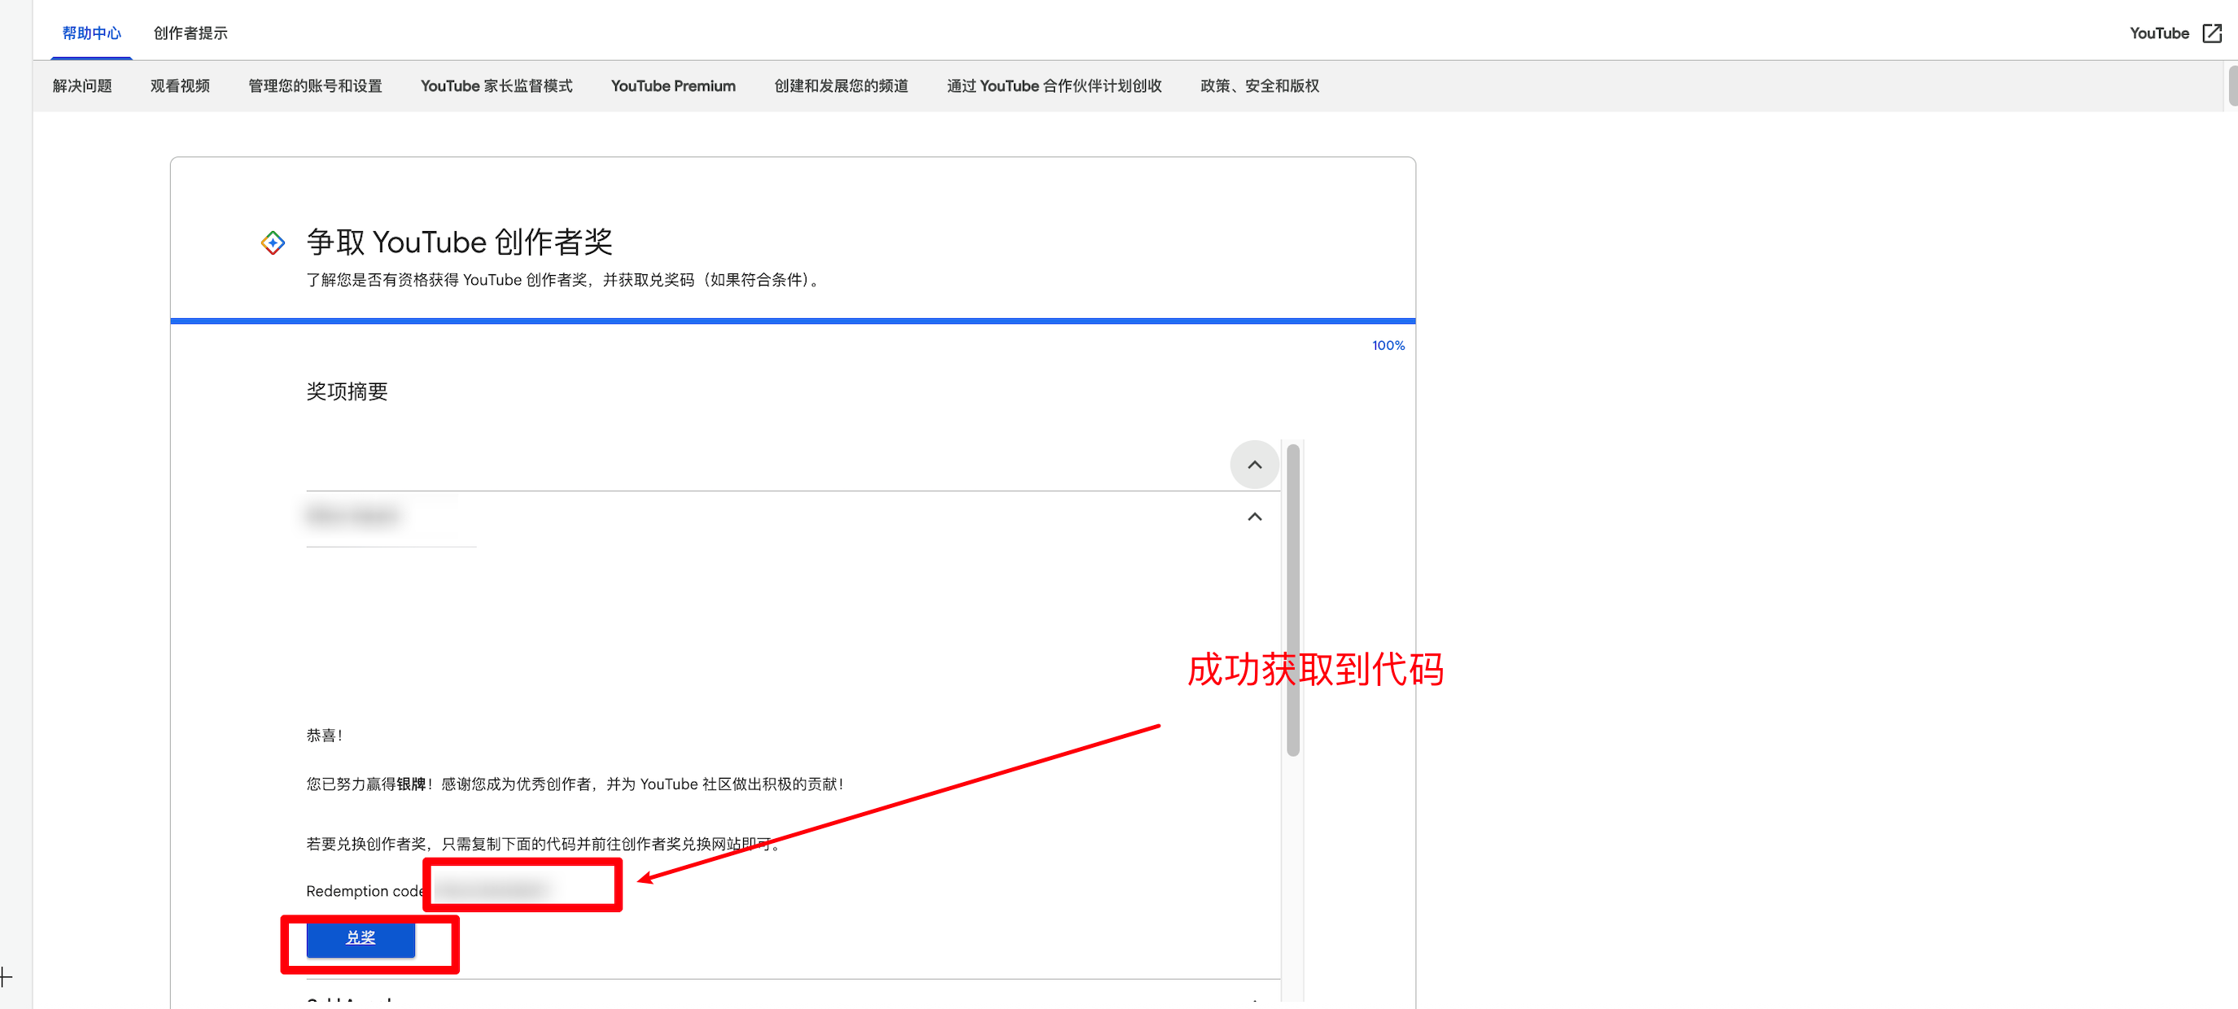Open 通过 YouTube 合作伙伴计划创收 menu

(x=1054, y=86)
